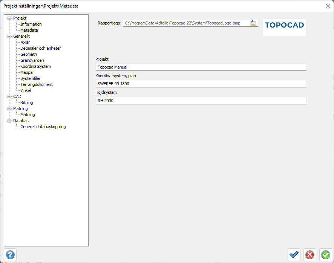The height and width of the screenshot is (263, 334).
Task: Collapse the CAD tree node
Action: (10, 96)
